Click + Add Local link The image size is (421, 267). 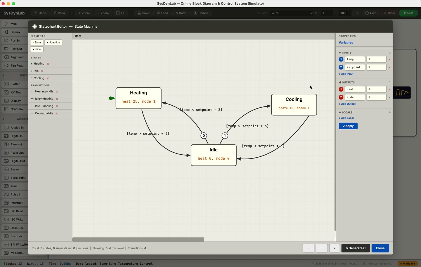(x=346, y=118)
